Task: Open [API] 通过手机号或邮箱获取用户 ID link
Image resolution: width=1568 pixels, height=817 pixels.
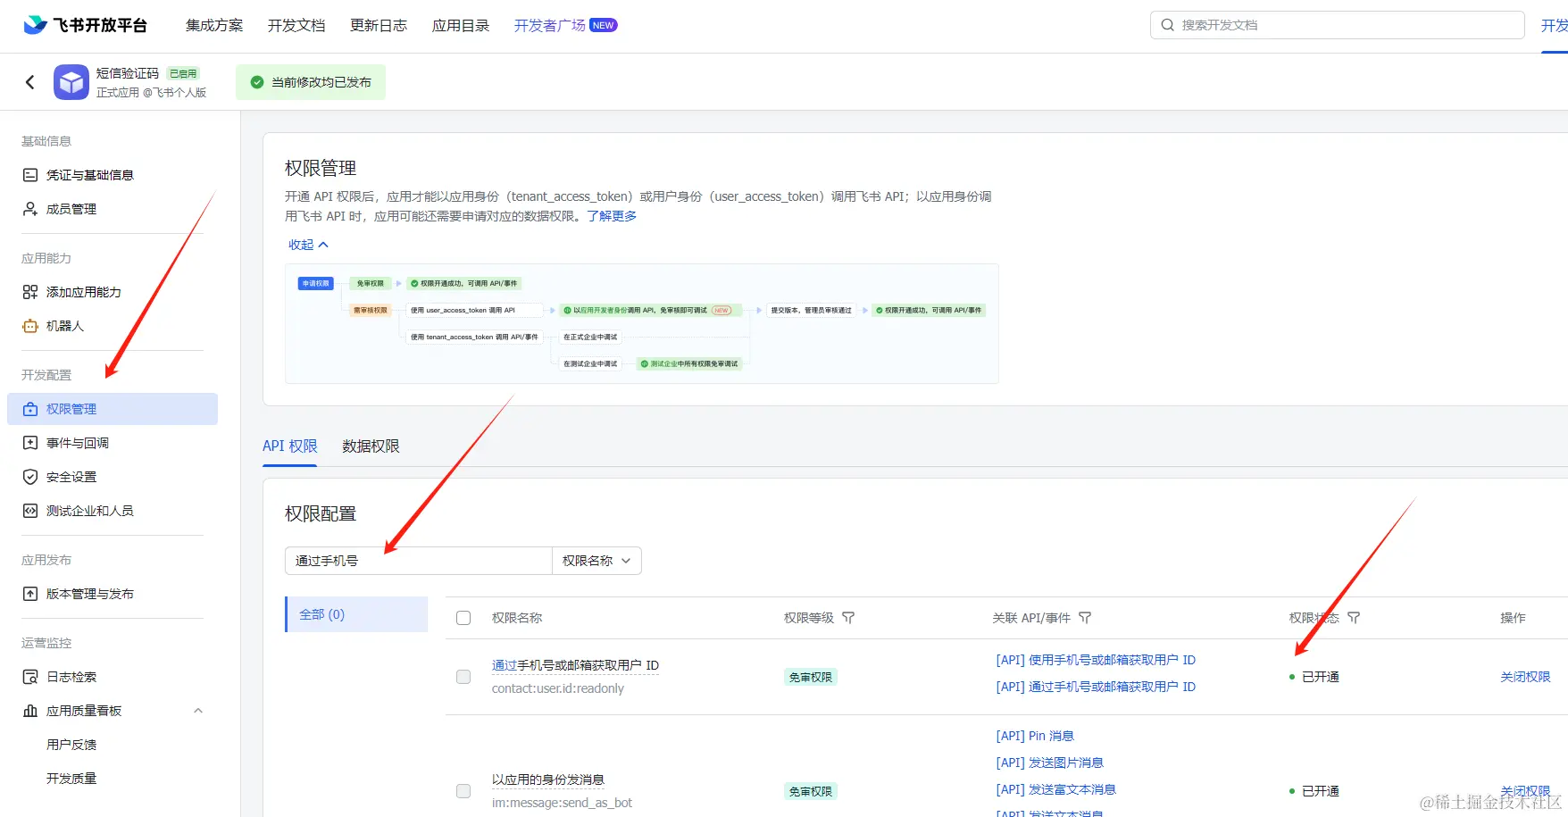Action: [x=1096, y=687]
